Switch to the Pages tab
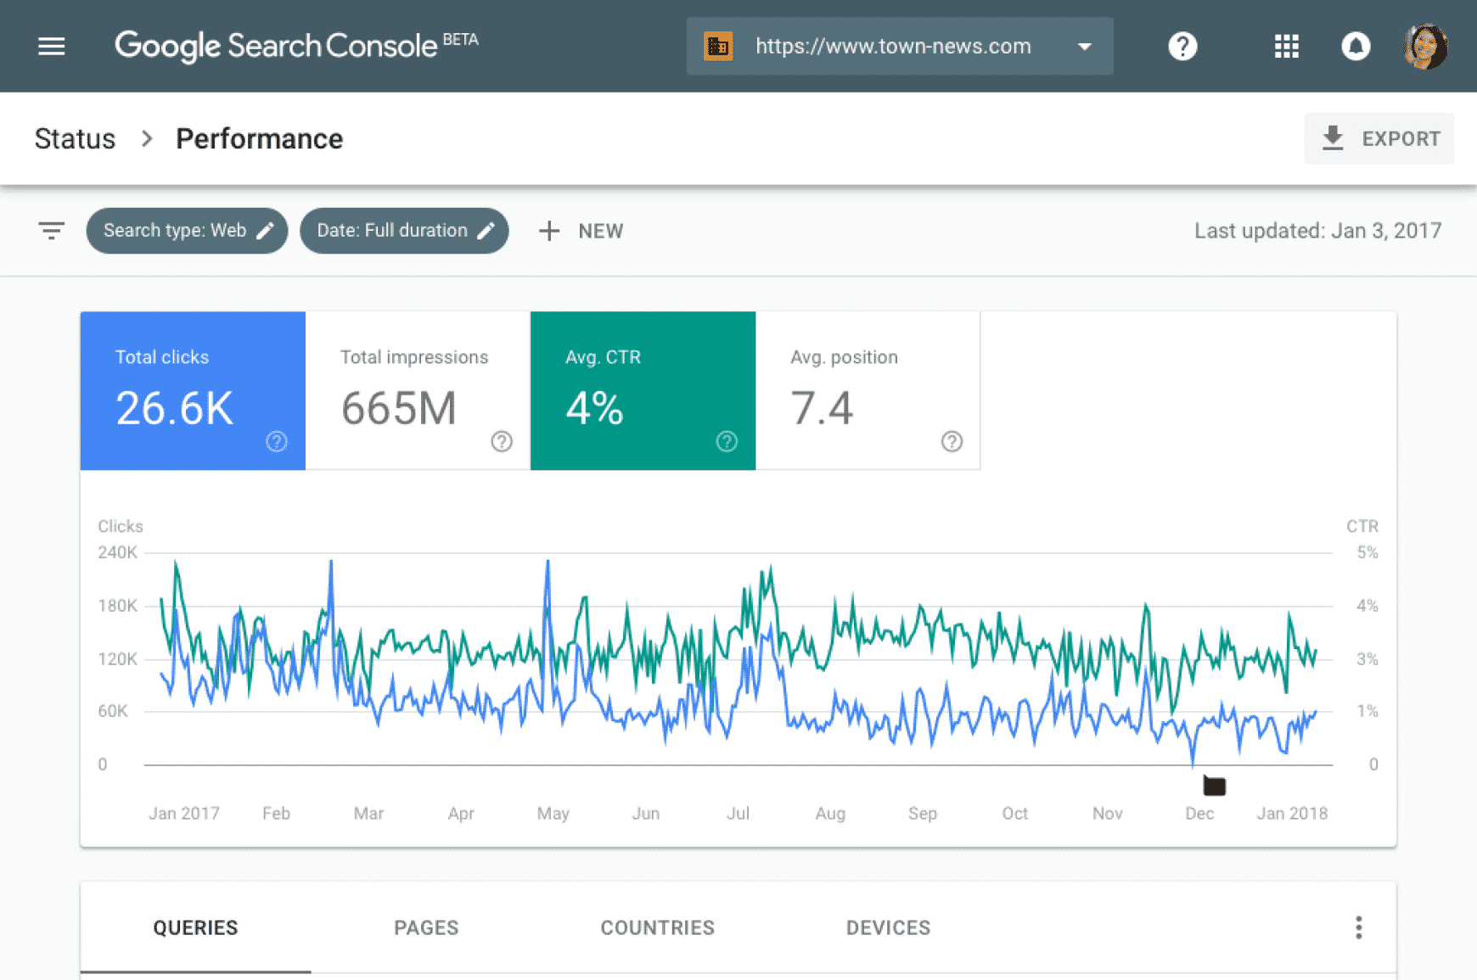Viewport: 1477px width, 980px height. point(426,927)
